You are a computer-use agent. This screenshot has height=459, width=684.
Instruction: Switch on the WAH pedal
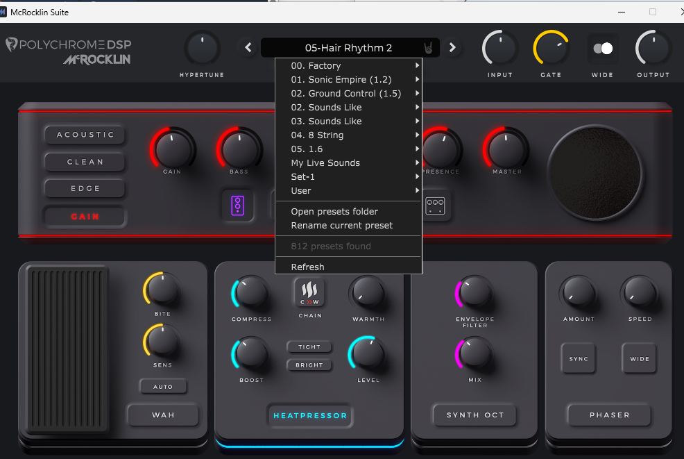point(163,415)
